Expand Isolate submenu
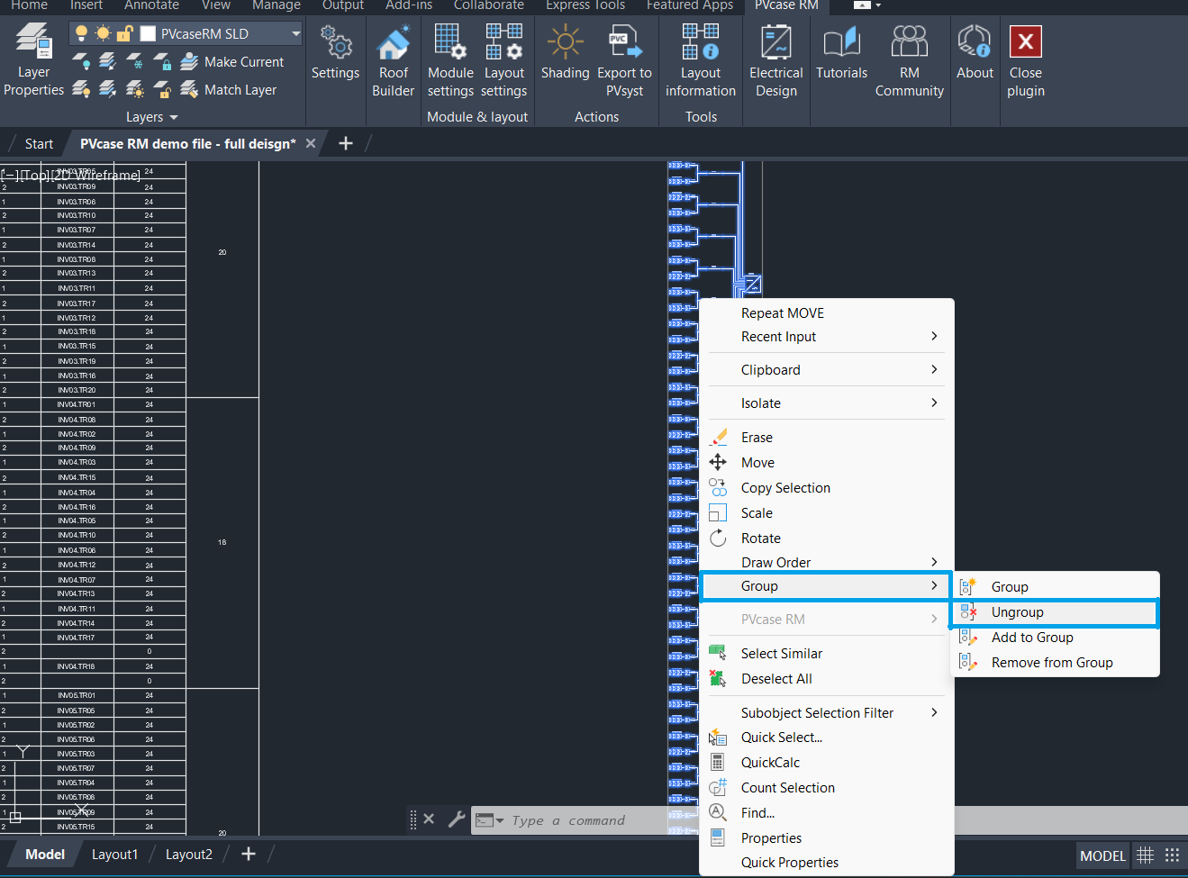Screen dimensions: 1188x878 point(826,403)
